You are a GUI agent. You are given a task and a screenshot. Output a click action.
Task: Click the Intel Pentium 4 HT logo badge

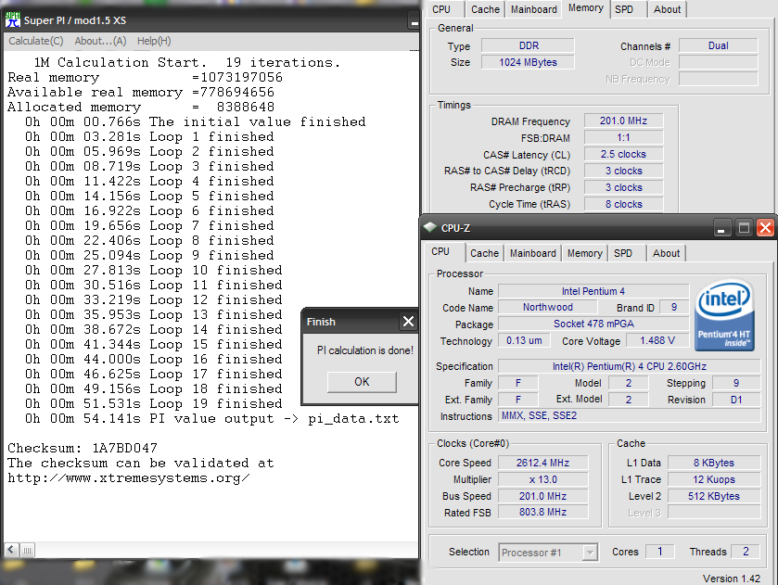pos(724,315)
